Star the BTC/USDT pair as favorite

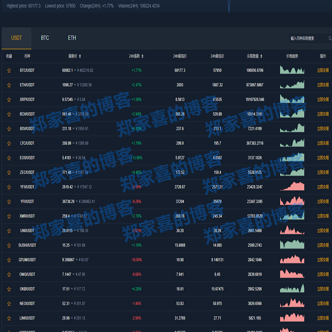point(9,70)
